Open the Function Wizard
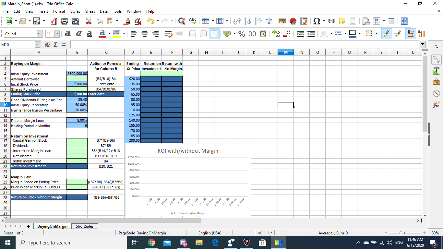The height and width of the screenshot is (249, 443). click(x=47, y=44)
